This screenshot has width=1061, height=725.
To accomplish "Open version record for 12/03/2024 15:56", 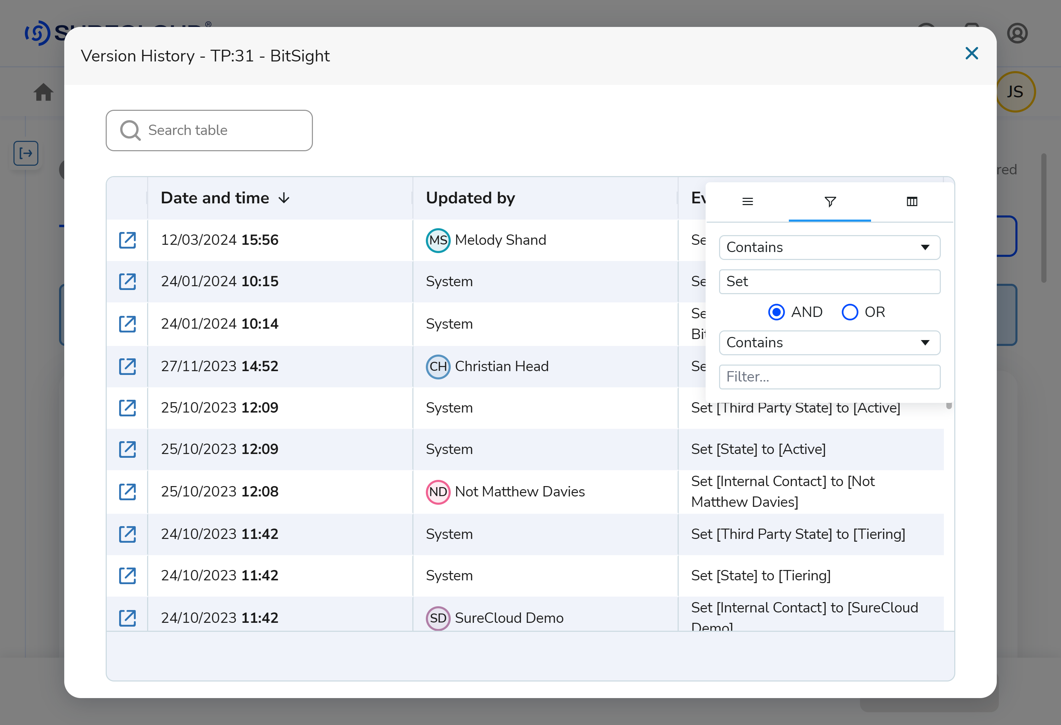I will tap(127, 240).
